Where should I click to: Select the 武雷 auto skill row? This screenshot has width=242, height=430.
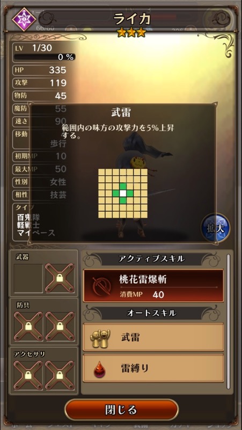(x=153, y=338)
